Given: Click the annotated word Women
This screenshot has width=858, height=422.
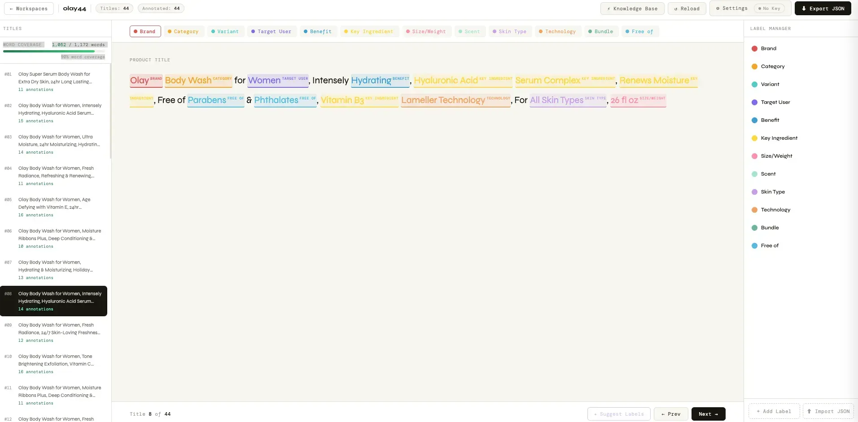Looking at the screenshot, I should pos(278,81).
